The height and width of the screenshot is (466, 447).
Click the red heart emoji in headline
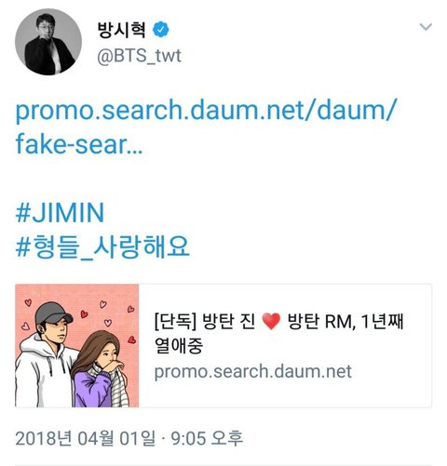coord(271,322)
